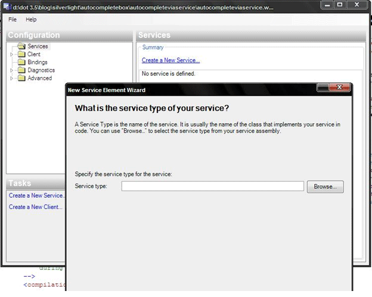Click the wizard heading about service type
Viewport: 372px width, 297px height.
point(152,108)
